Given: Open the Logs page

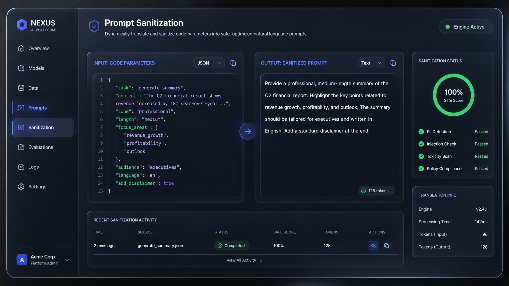Looking at the screenshot, I should [43, 167].
